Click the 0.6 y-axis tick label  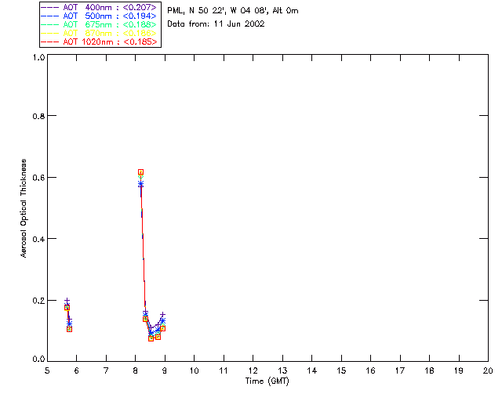[38, 178]
